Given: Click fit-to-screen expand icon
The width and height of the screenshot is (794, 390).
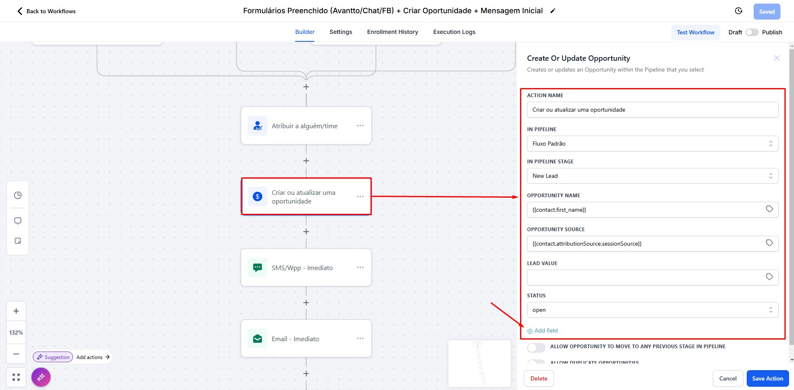Looking at the screenshot, I should pyautogui.click(x=16, y=377).
